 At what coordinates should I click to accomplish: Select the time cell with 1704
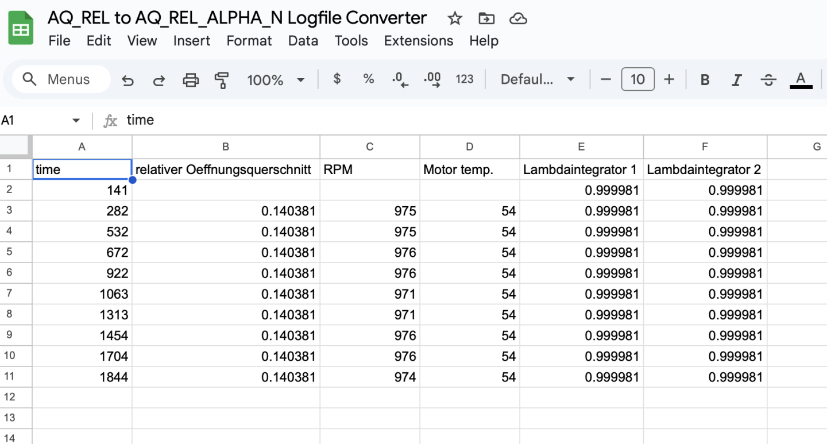[x=82, y=356]
